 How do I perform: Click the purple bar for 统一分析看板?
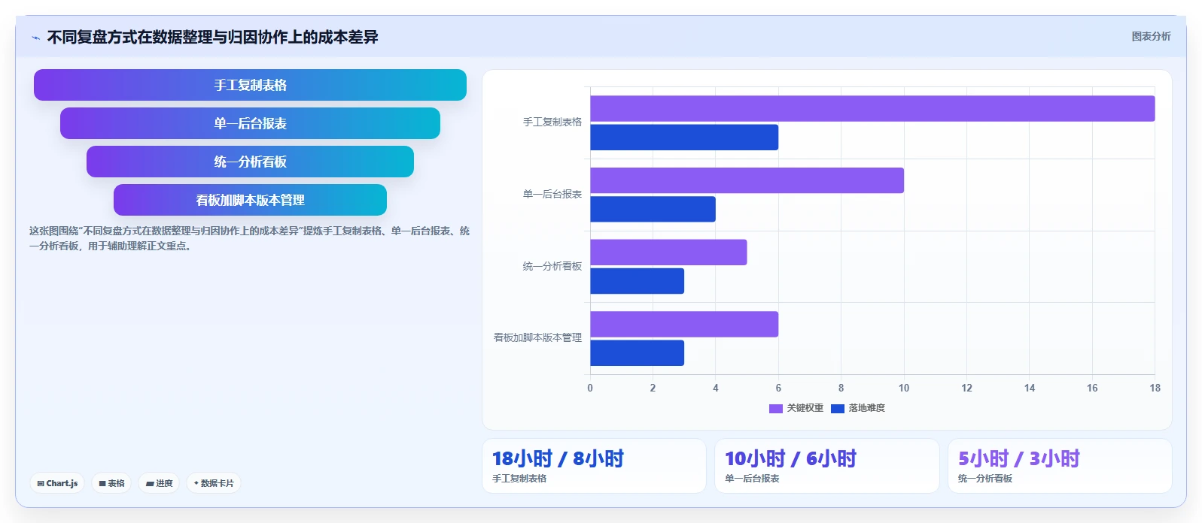click(x=668, y=252)
